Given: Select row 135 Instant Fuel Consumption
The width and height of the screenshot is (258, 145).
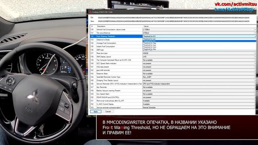Looking at the screenshot, I should (116, 47).
